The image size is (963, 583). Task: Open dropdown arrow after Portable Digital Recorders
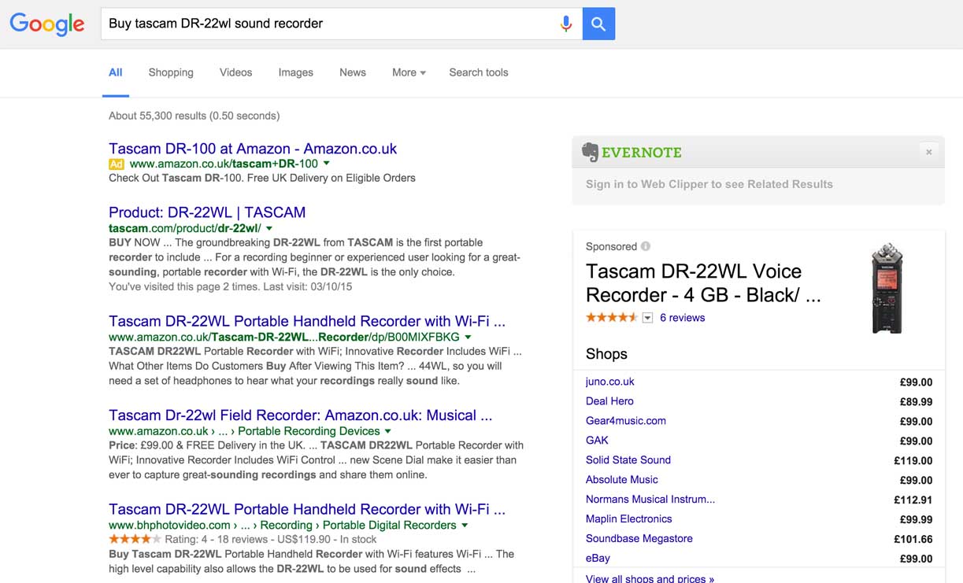coord(465,525)
